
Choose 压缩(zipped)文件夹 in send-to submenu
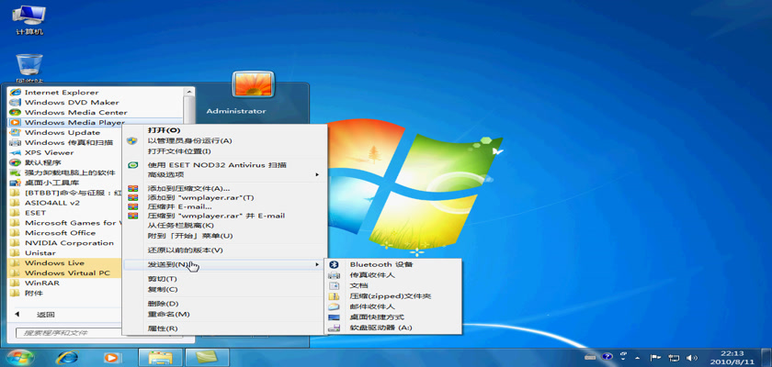click(x=390, y=296)
